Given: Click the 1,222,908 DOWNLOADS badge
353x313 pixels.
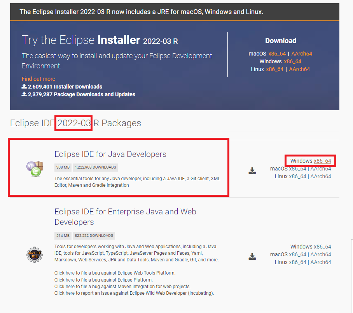Looking at the screenshot, I should 95,167.
